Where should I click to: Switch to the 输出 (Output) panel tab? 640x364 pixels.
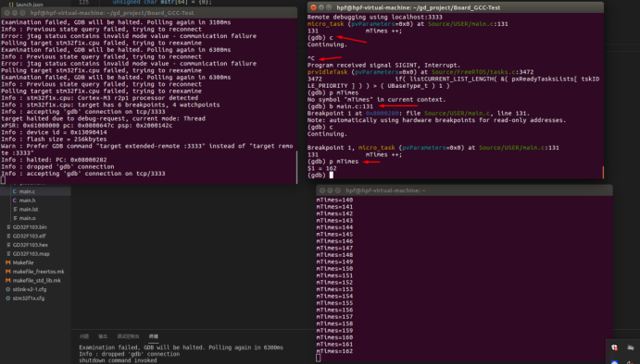pos(103,336)
